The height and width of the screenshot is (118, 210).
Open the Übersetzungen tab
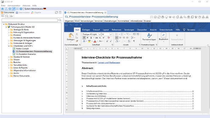110,21
